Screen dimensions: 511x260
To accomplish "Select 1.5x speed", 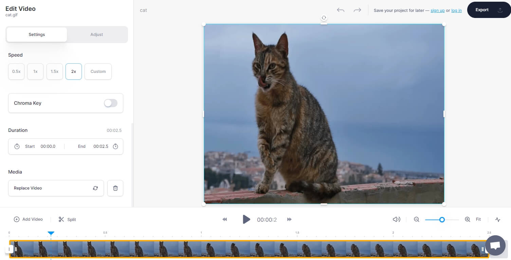I will tap(55, 72).
